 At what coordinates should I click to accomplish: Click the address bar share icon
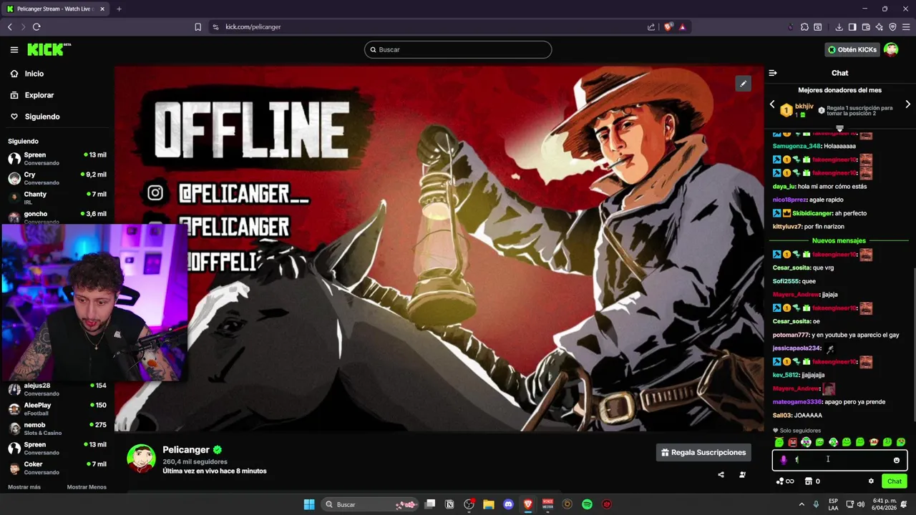(x=651, y=27)
